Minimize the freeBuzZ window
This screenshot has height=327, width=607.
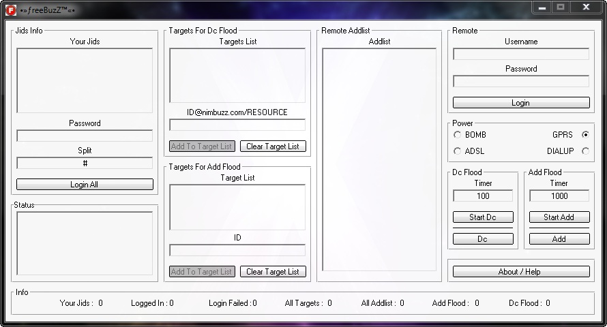(x=542, y=7)
